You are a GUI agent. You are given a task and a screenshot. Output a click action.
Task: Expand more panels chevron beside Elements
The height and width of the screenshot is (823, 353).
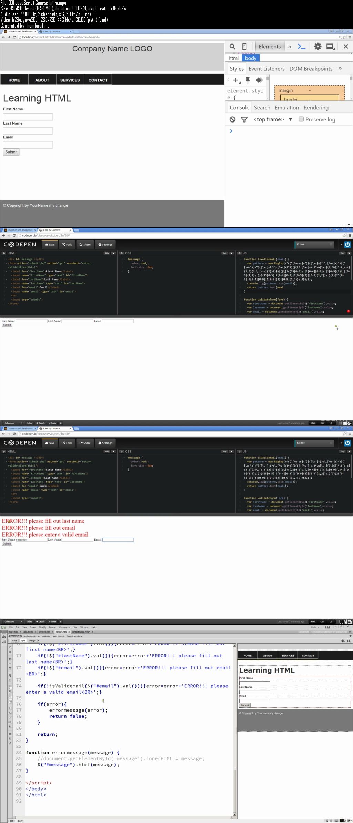point(290,47)
